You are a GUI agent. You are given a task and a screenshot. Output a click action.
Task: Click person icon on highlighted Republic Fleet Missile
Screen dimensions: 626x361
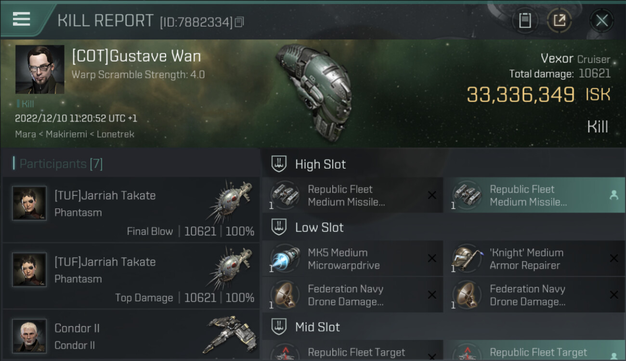click(x=613, y=195)
